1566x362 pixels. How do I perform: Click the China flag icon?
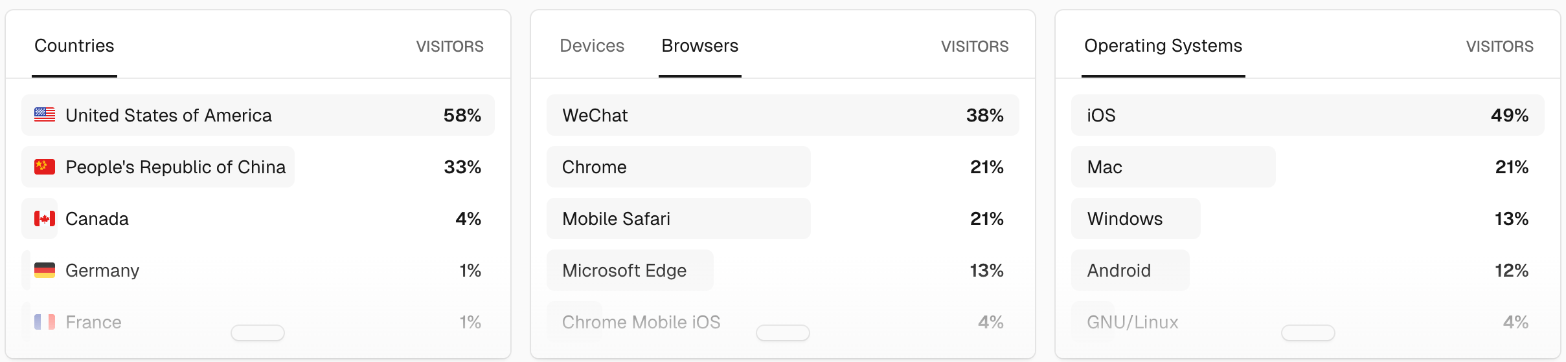45,167
